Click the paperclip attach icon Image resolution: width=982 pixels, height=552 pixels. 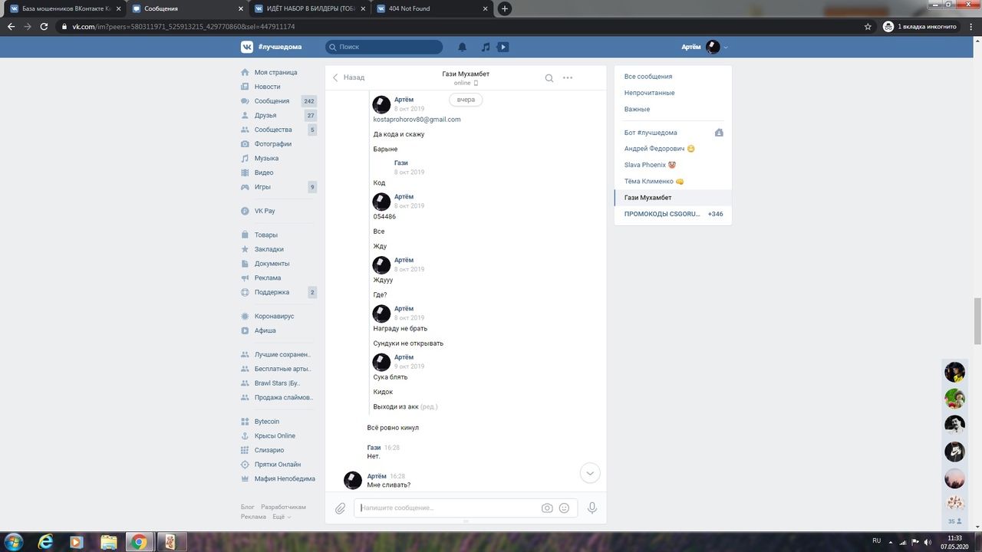pos(341,508)
